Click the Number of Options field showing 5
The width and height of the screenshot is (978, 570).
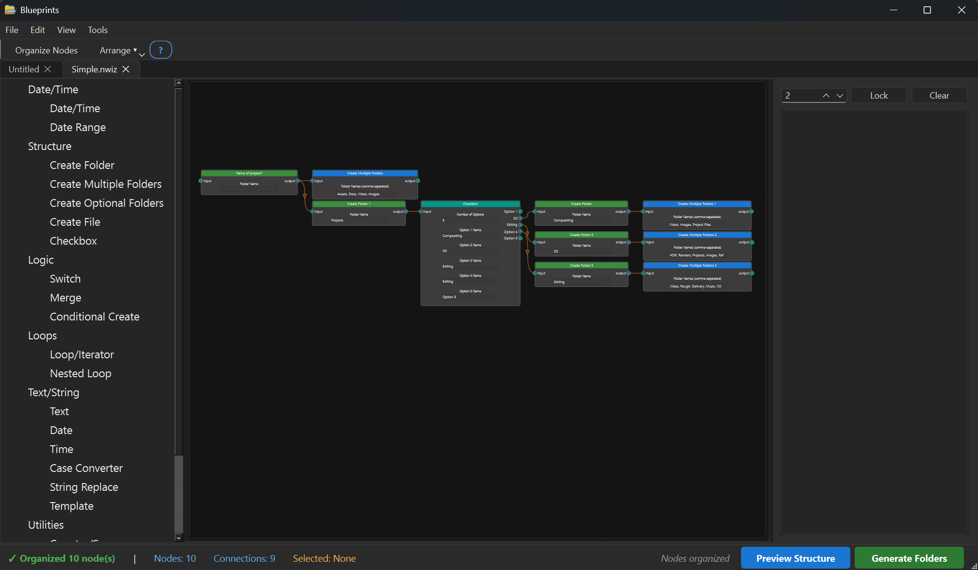point(470,220)
